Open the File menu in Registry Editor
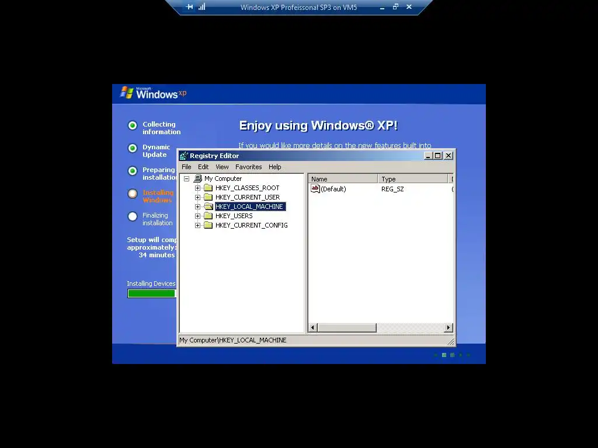This screenshot has height=448, width=598. [186, 167]
